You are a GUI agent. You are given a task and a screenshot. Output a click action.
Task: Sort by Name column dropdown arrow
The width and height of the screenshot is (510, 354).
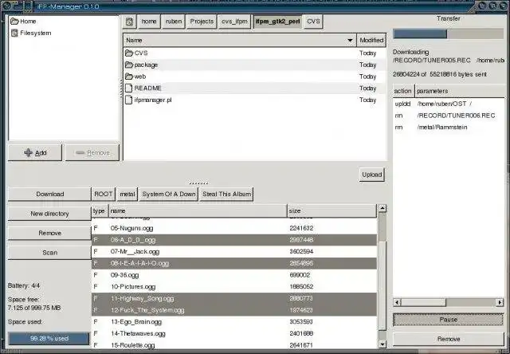click(350, 41)
